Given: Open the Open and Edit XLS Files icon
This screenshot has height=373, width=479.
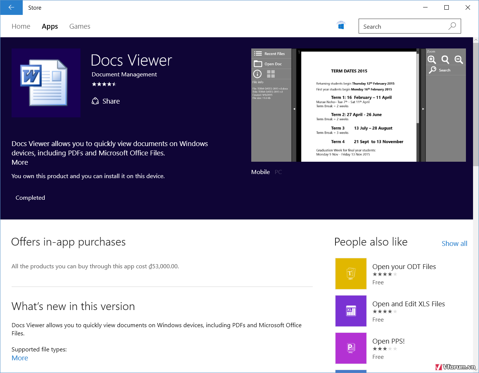Looking at the screenshot, I should (x=351, y=311).
